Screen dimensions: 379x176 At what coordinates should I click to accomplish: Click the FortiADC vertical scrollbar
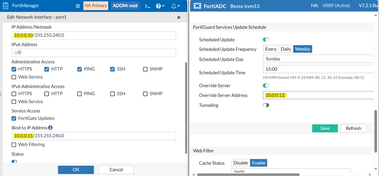click(x=376, y=131)
